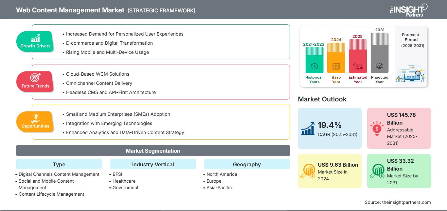Select the Geography segmentation header
The height and width of the screenshot is (211, 447).
click(x=247, y=164)
